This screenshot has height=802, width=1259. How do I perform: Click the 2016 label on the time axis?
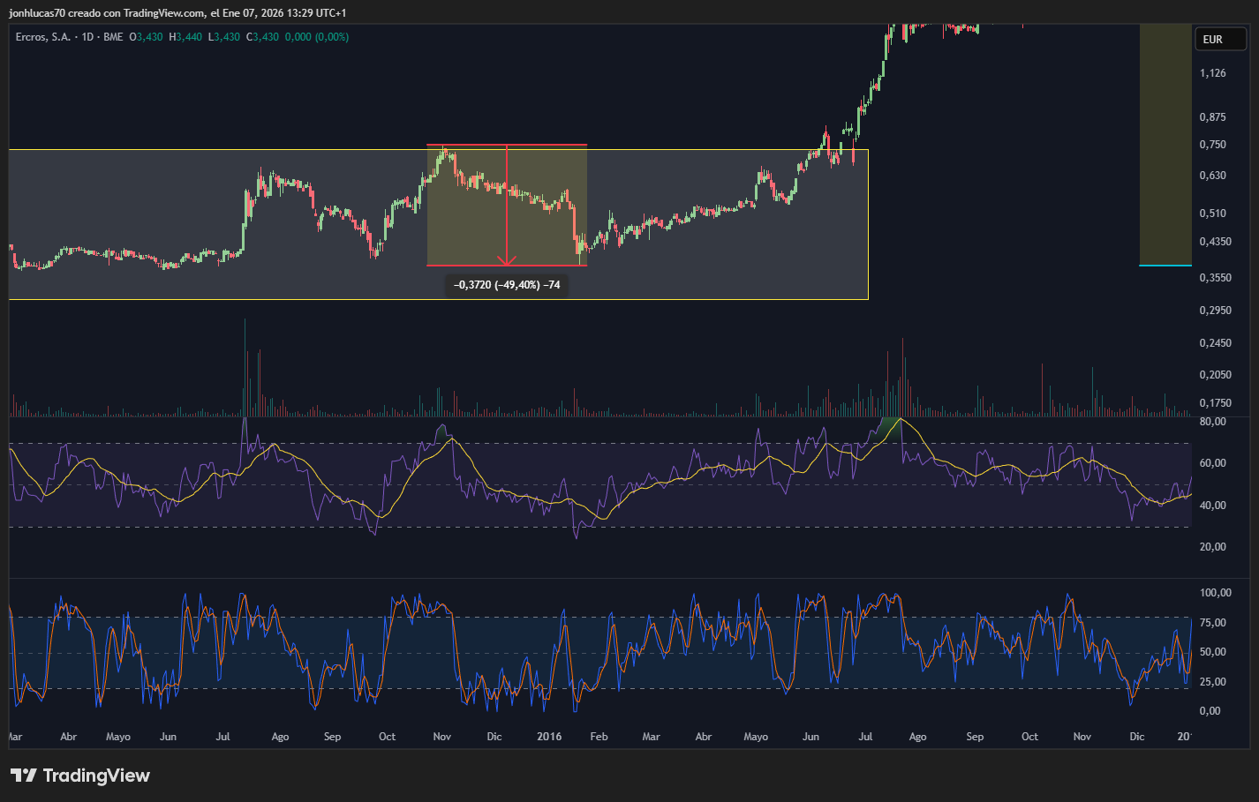coord(549,737)
